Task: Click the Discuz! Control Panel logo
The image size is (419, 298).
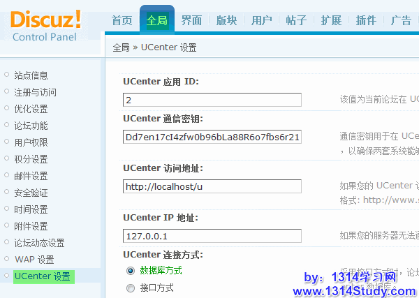Action: tap(45, 25)
